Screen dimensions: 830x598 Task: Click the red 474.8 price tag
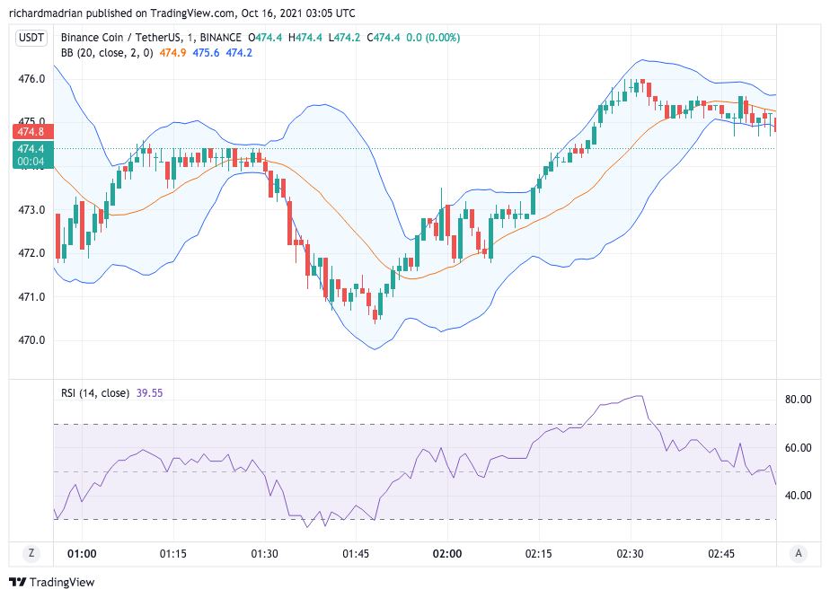point(31,131)
